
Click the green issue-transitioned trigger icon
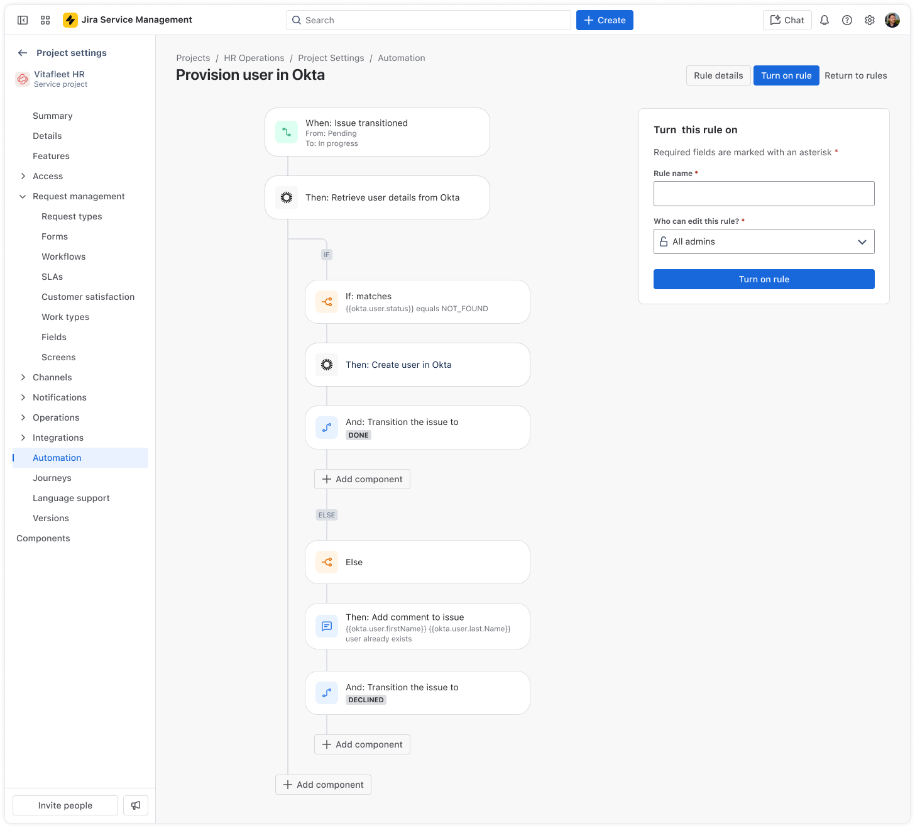(286, 132)
